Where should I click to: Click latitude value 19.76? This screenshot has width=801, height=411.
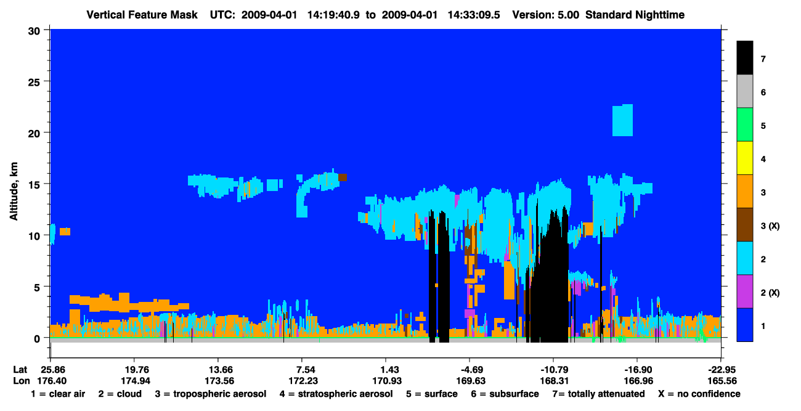(134, 370)
